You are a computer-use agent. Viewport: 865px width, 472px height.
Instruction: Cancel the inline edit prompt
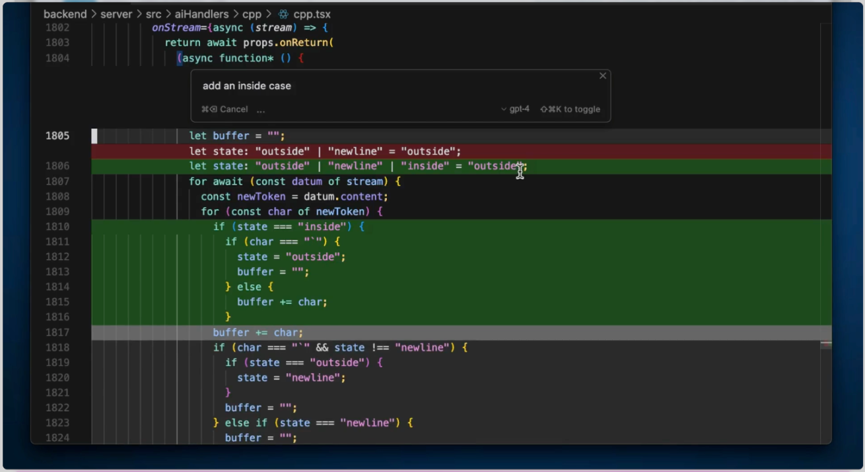click(225, 109)
